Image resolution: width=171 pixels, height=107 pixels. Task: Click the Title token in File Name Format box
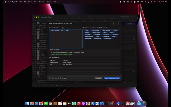(67, 30)
